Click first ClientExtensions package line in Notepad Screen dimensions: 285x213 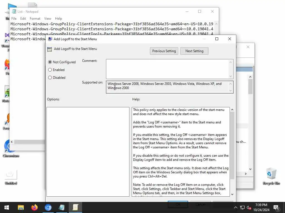(x=112, y=24)
